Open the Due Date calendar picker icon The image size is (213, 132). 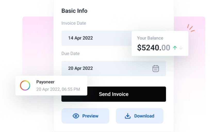coord(155,68)
